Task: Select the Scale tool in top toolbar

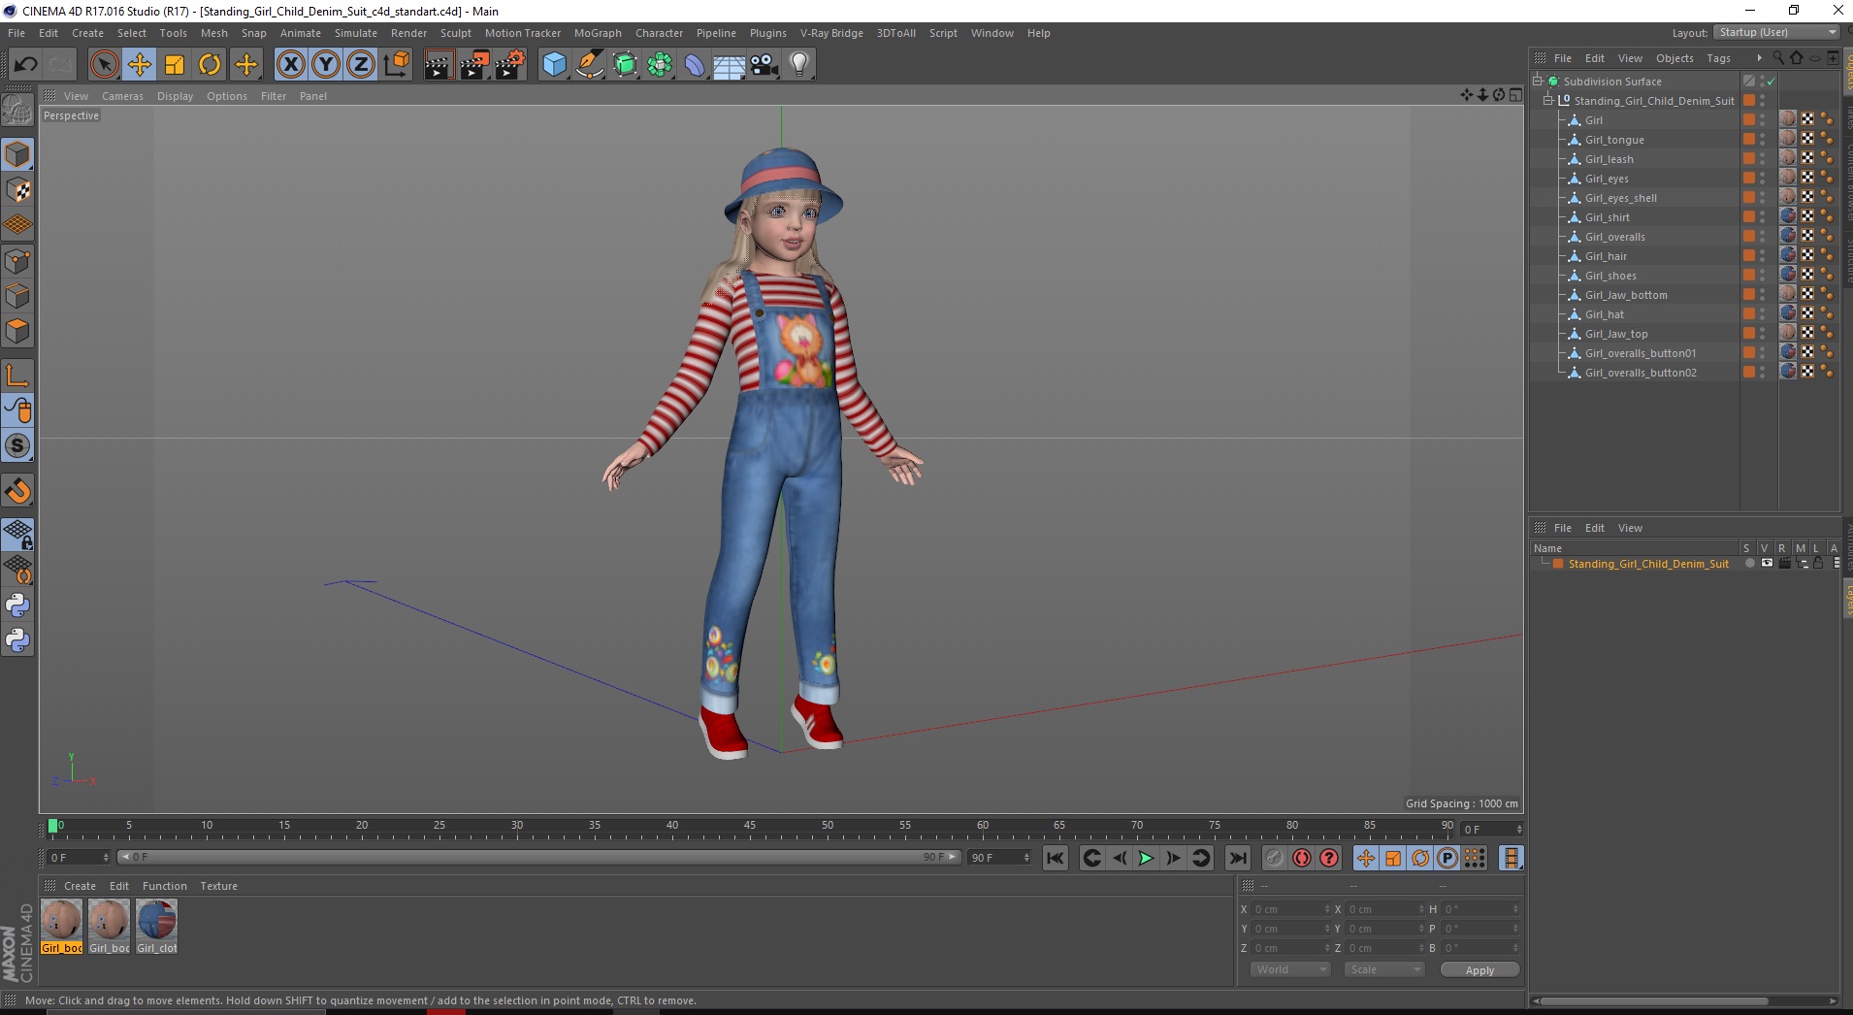Action: (175, 65)
